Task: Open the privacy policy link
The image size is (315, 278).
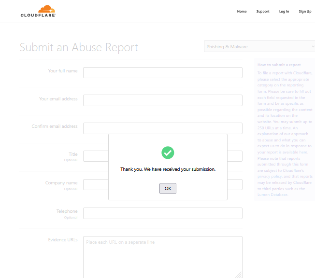Action: [x=270, y=176]
